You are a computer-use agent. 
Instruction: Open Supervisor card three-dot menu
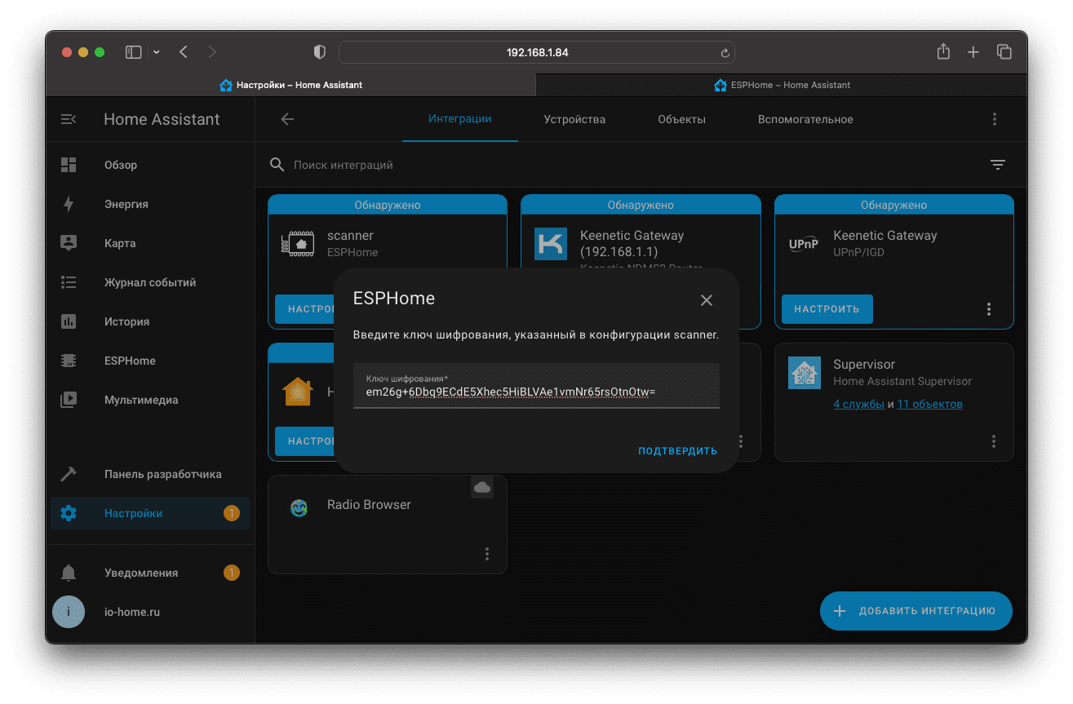point(993,441)
